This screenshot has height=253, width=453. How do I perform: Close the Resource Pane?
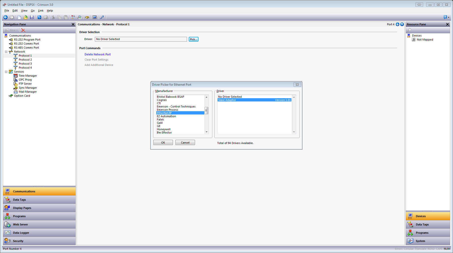[x=447, y=24]
